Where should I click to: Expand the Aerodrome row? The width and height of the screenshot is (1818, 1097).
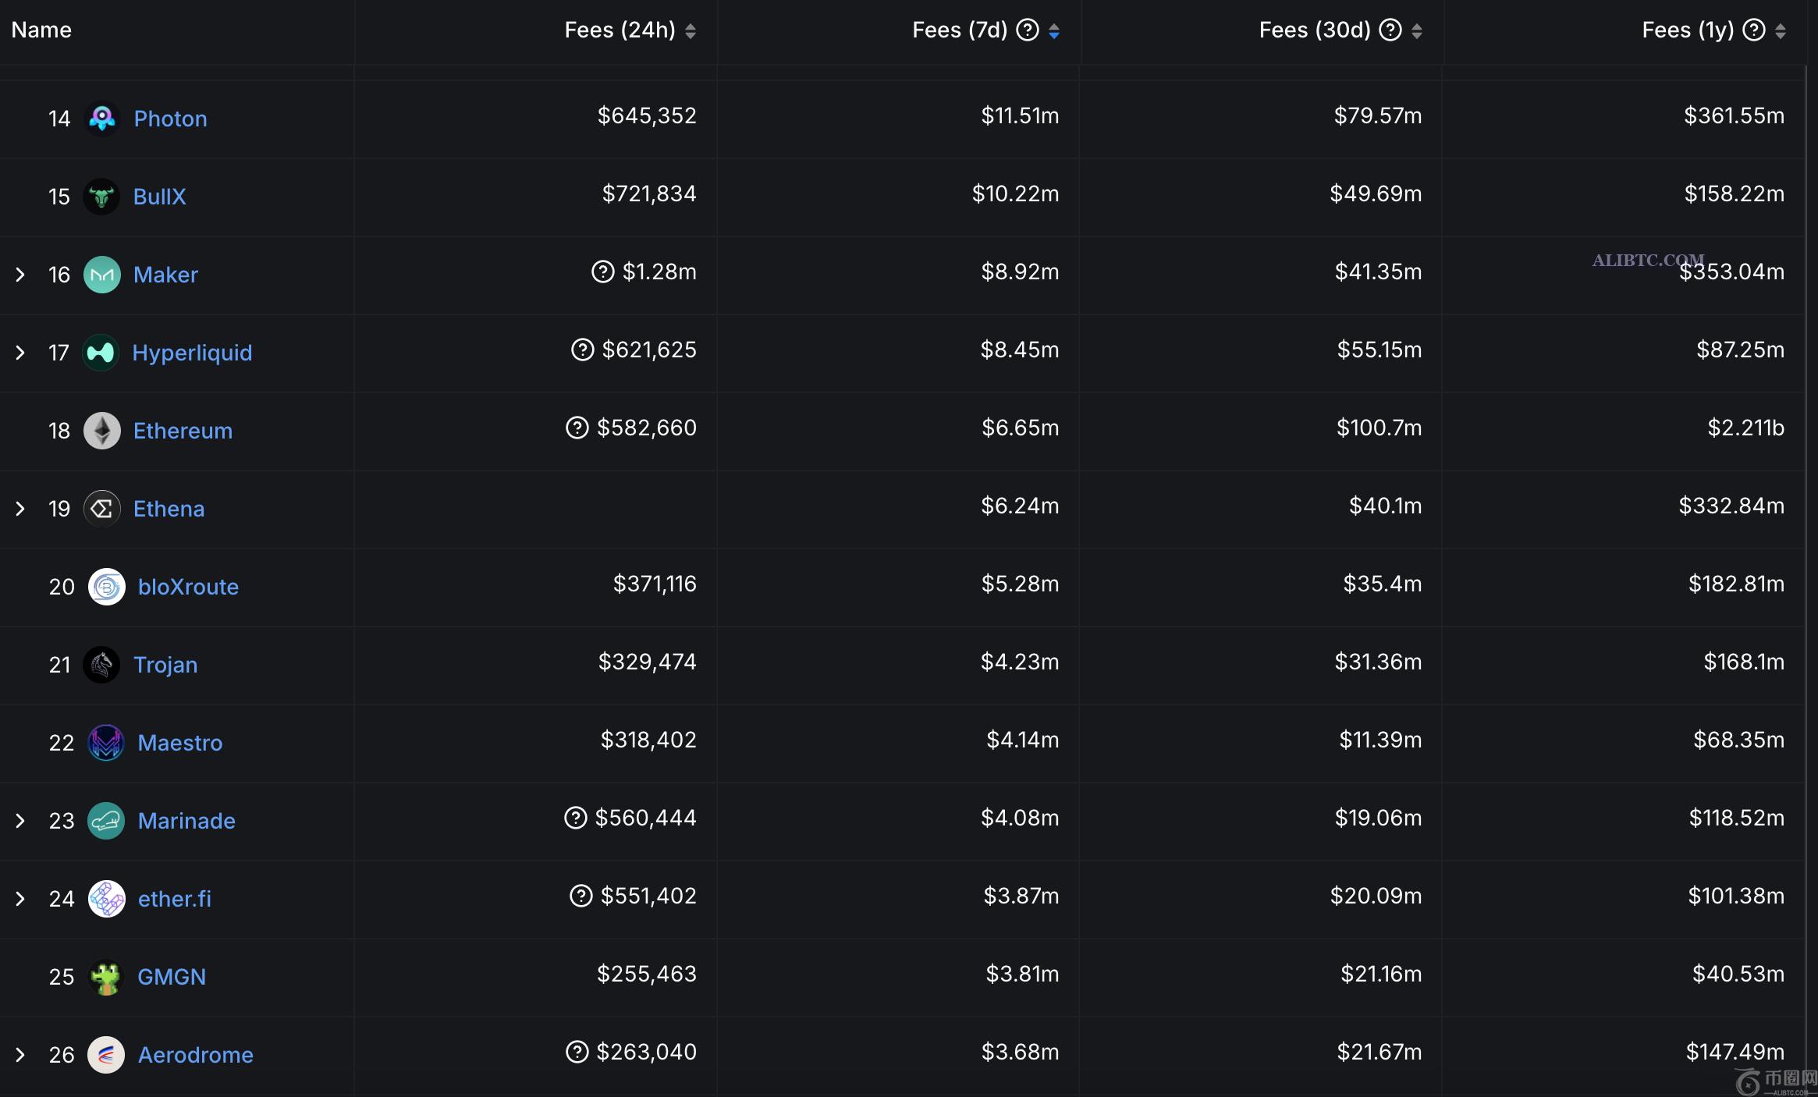coord(20,1055)
